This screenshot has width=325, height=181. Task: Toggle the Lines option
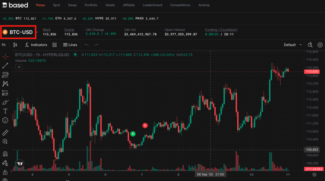click(x=70, y=45)
